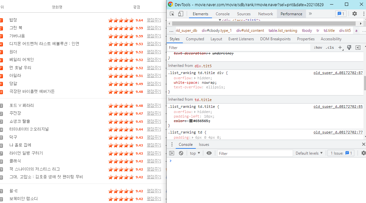The width and height of the screenshot is (366, 203).
Task: Create live expression eye icon
Action: click(209, 153)
